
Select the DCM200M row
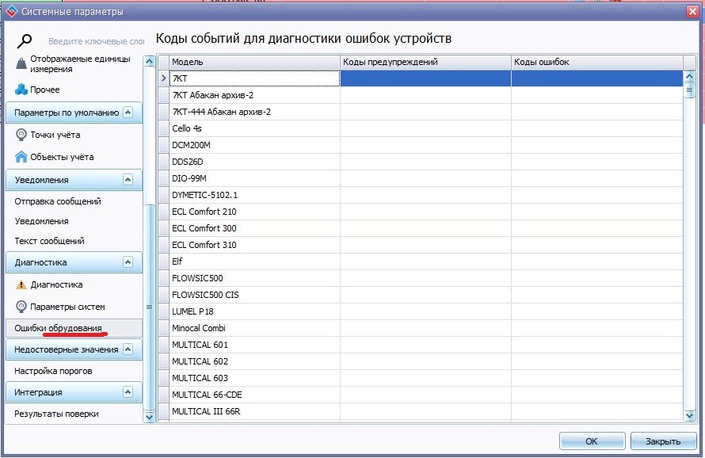pos(421,145)
